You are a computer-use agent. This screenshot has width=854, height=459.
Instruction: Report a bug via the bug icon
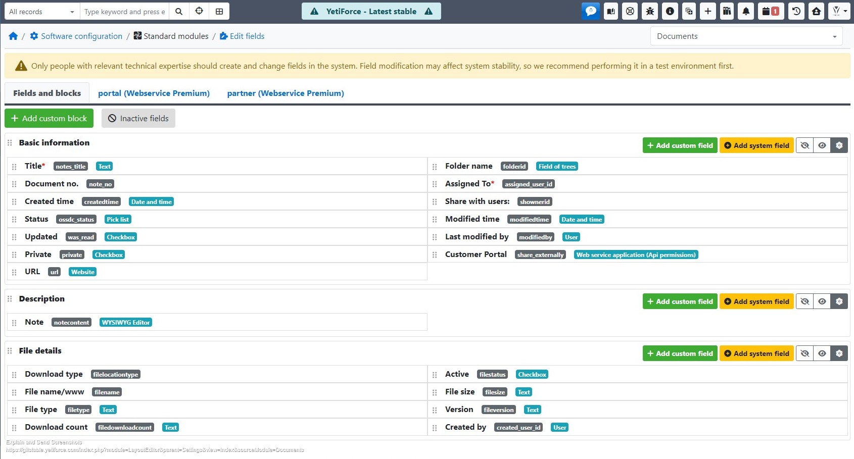[x=650, y=11]
